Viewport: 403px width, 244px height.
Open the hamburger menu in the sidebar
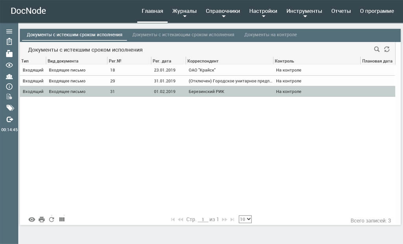(x=9, y=31)
